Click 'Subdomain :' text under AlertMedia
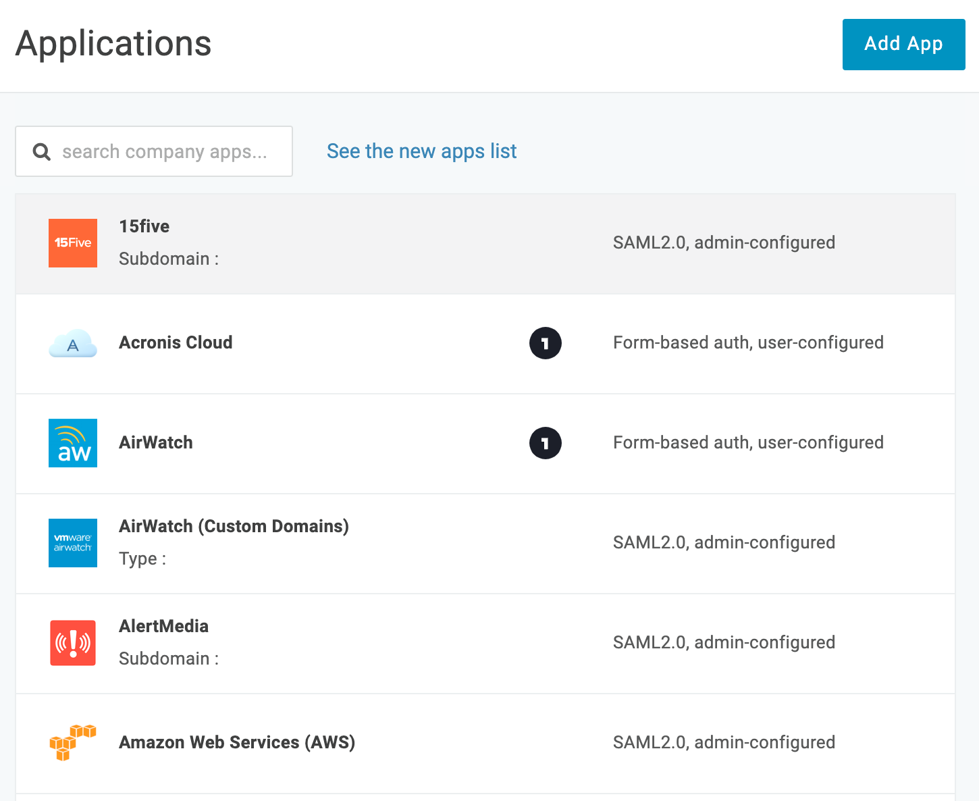This screenshot has height=801, width=979. click(169, 658)
